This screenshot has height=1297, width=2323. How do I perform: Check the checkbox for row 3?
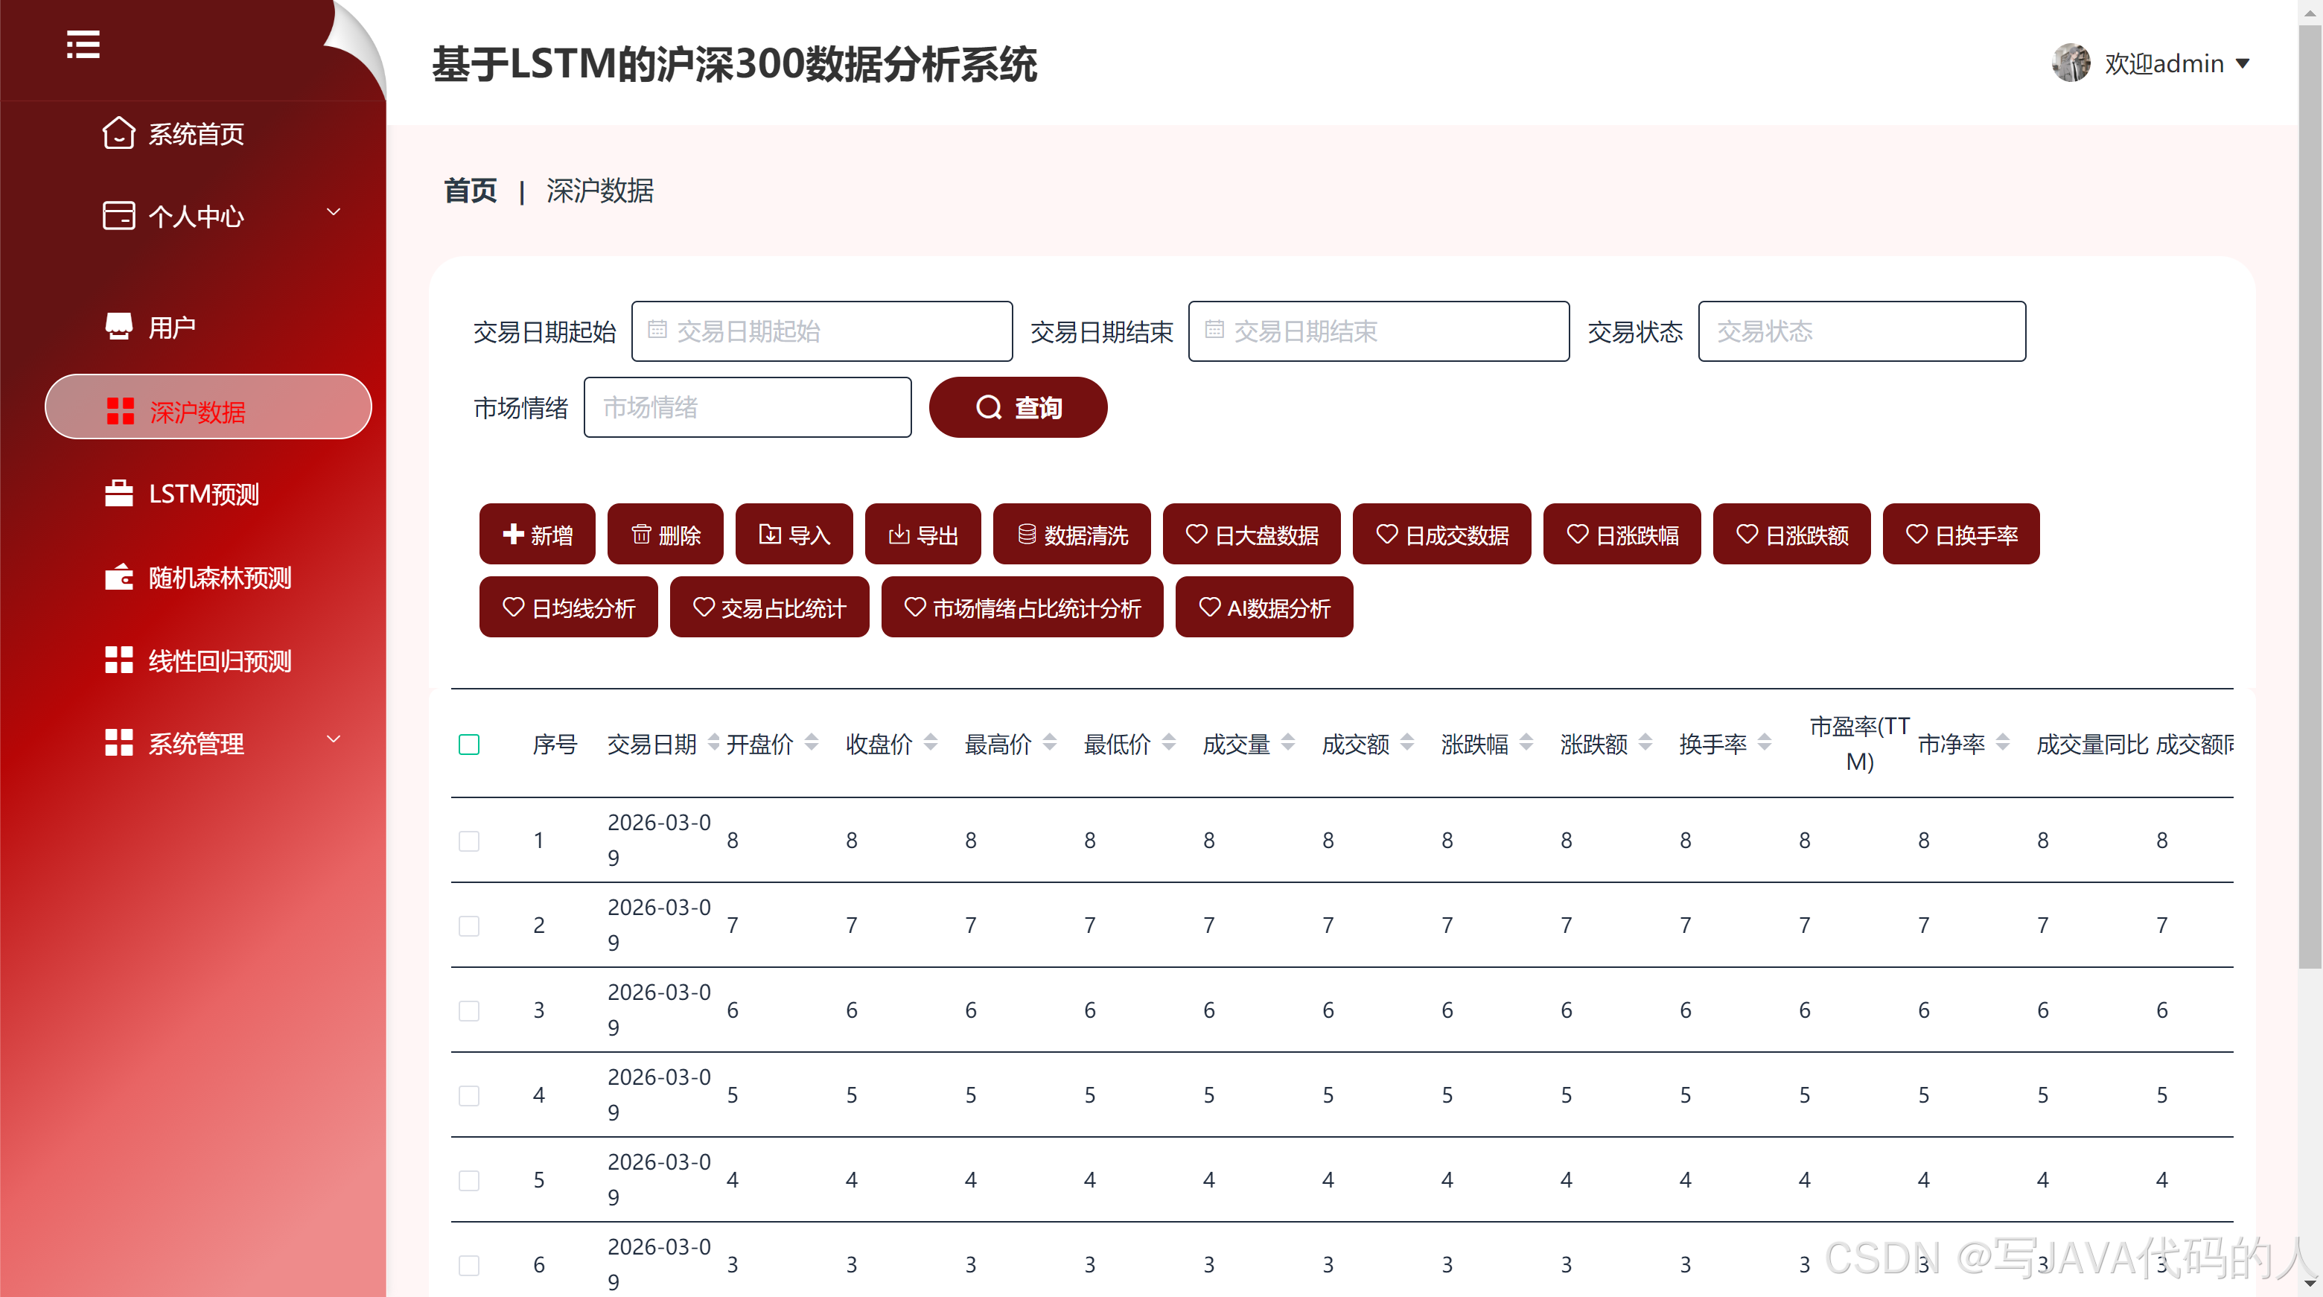point(469,1010)
